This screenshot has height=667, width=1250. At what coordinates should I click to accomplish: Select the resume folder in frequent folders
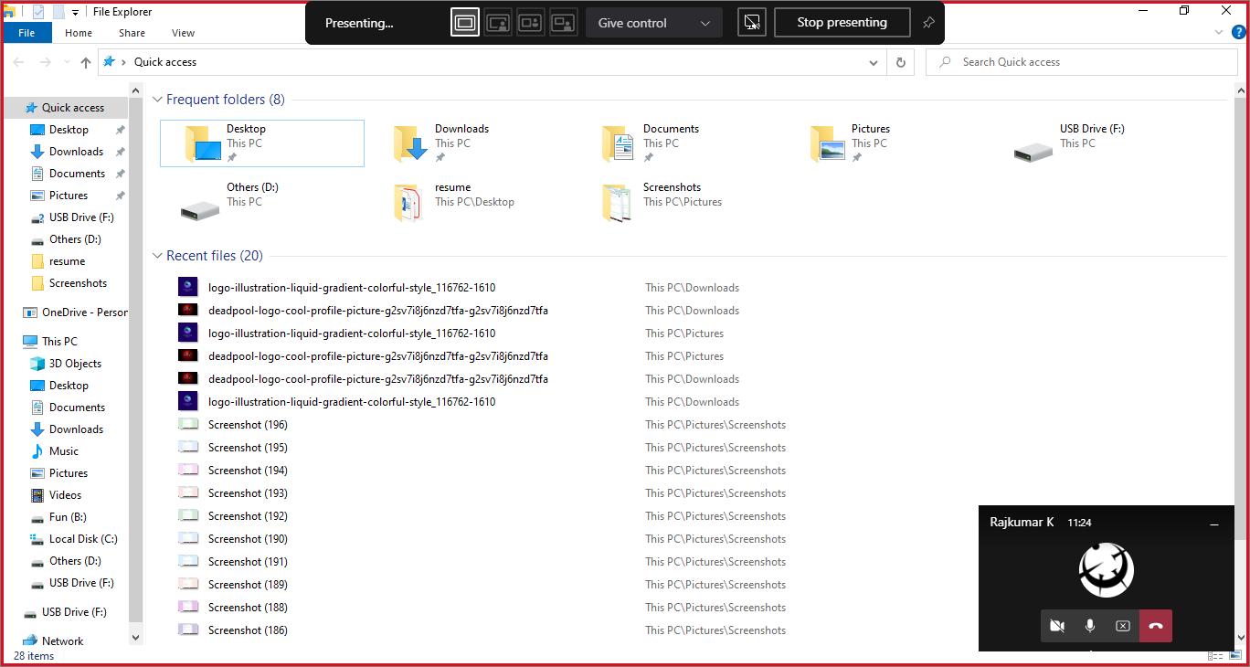pyautogui.click(x=471, y=202)
